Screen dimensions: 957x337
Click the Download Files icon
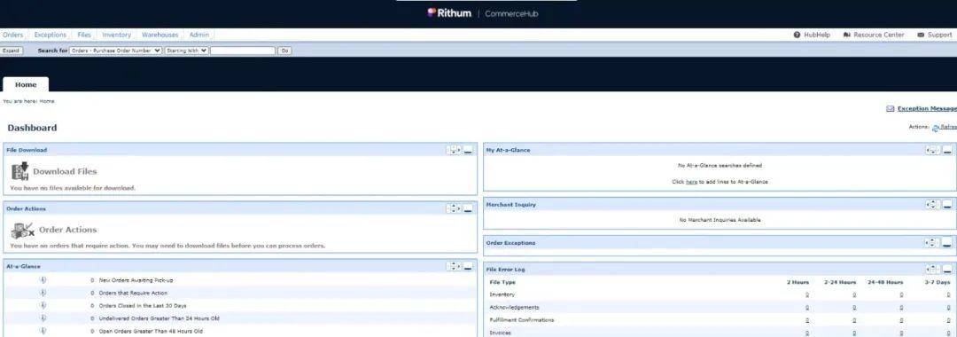coord(20,171)
